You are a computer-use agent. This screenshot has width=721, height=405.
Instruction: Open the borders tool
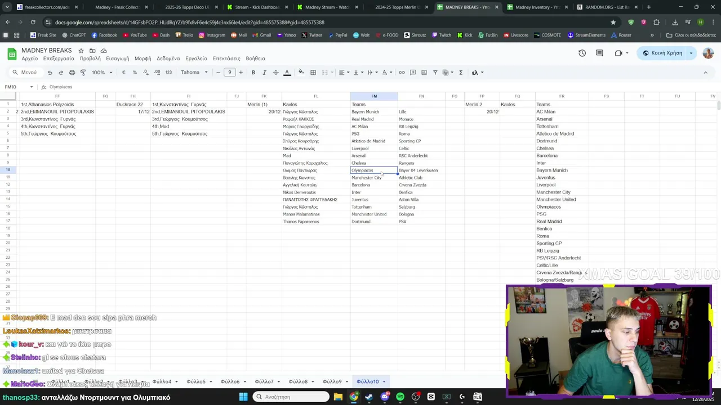313,73
